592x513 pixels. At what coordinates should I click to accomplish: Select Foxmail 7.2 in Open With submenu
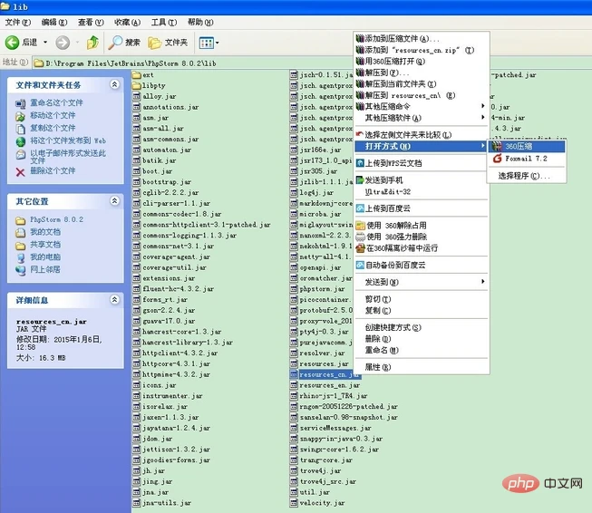(x=527, y=159)
